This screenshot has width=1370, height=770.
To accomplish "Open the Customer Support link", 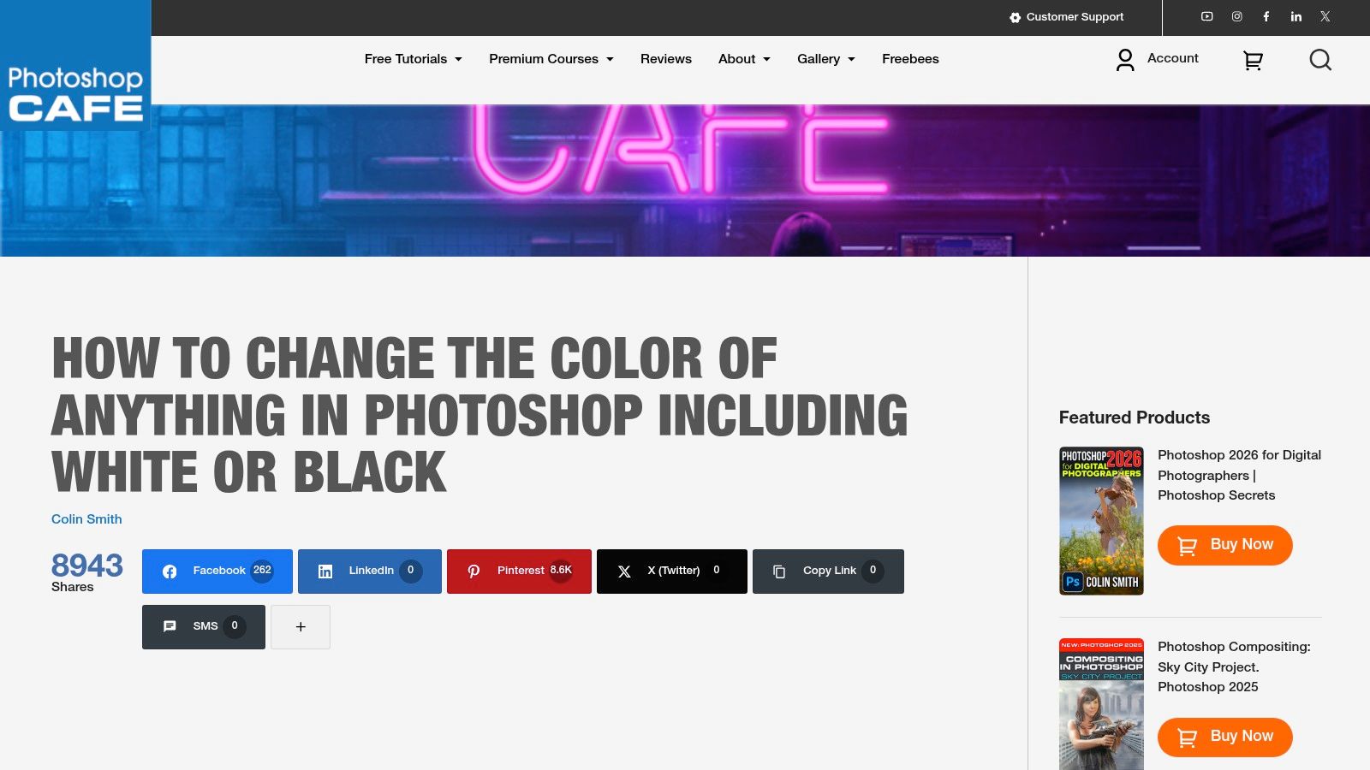I will tap(1075, 17).
